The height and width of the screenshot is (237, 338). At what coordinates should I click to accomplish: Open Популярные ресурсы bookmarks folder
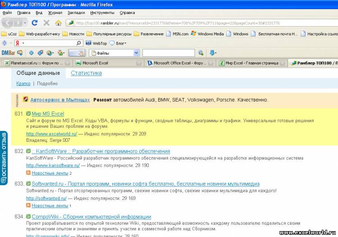pos(109,34)
